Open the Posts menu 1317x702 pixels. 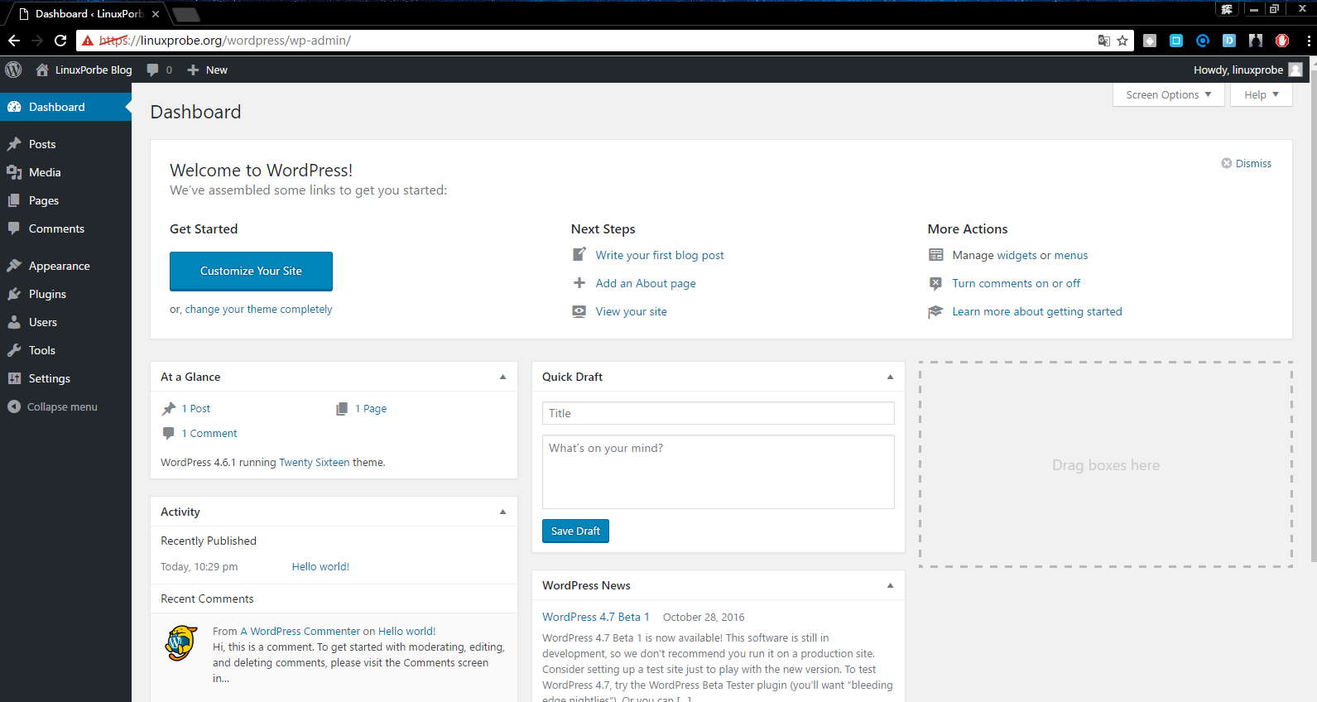pyautogui.click(x=65, y=144)
